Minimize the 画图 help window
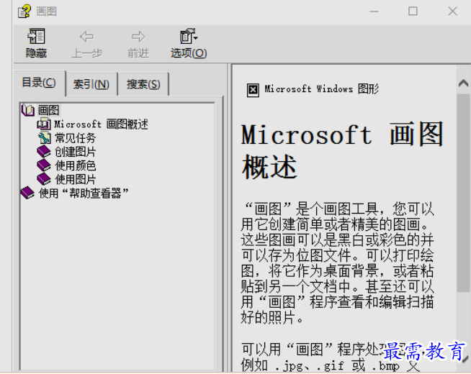The width and height of the screenshot is (471, 374). (374, 12)
